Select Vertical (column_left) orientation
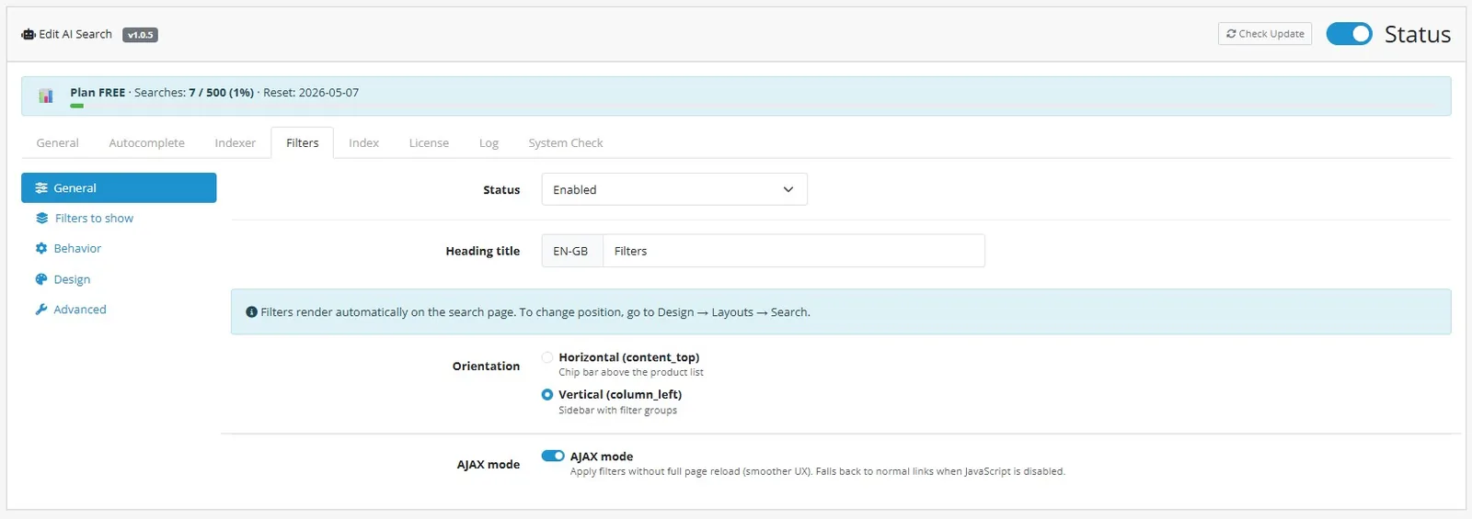Screen dimensions: 1472x519 click(x=547, y=395)
